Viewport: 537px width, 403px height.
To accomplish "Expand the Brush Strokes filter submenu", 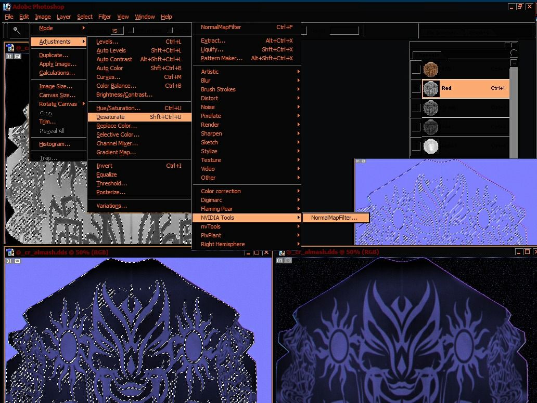I will tap(247, 89).
